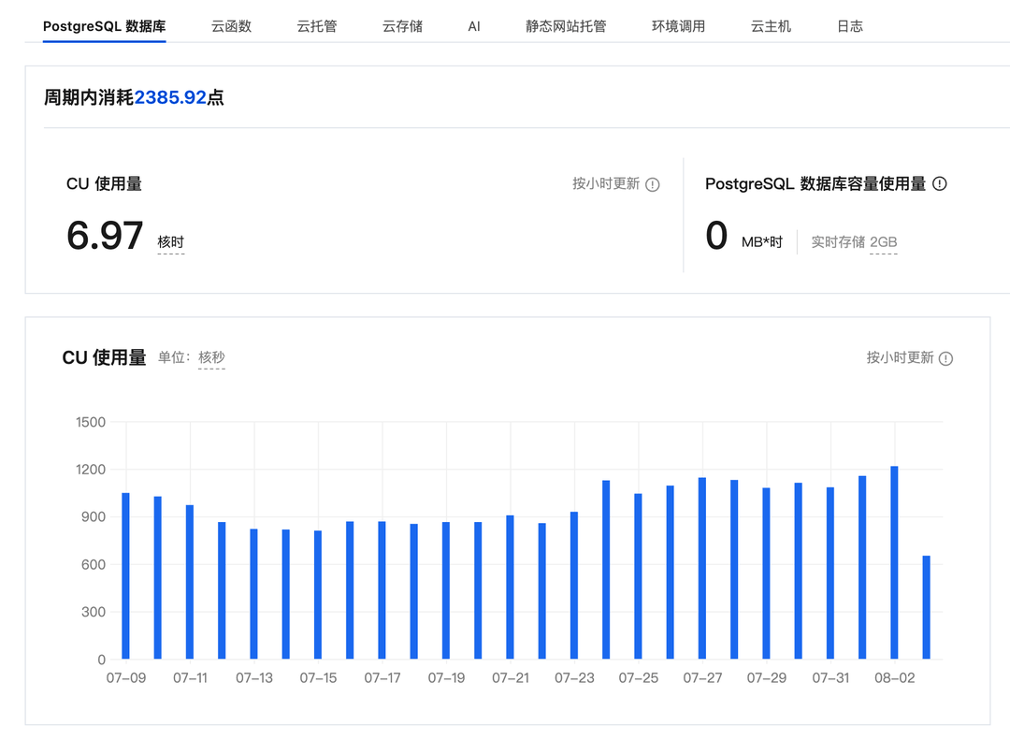Open the 日志 tab
This screenshot has height=740, width=1010.
[849, 26]
